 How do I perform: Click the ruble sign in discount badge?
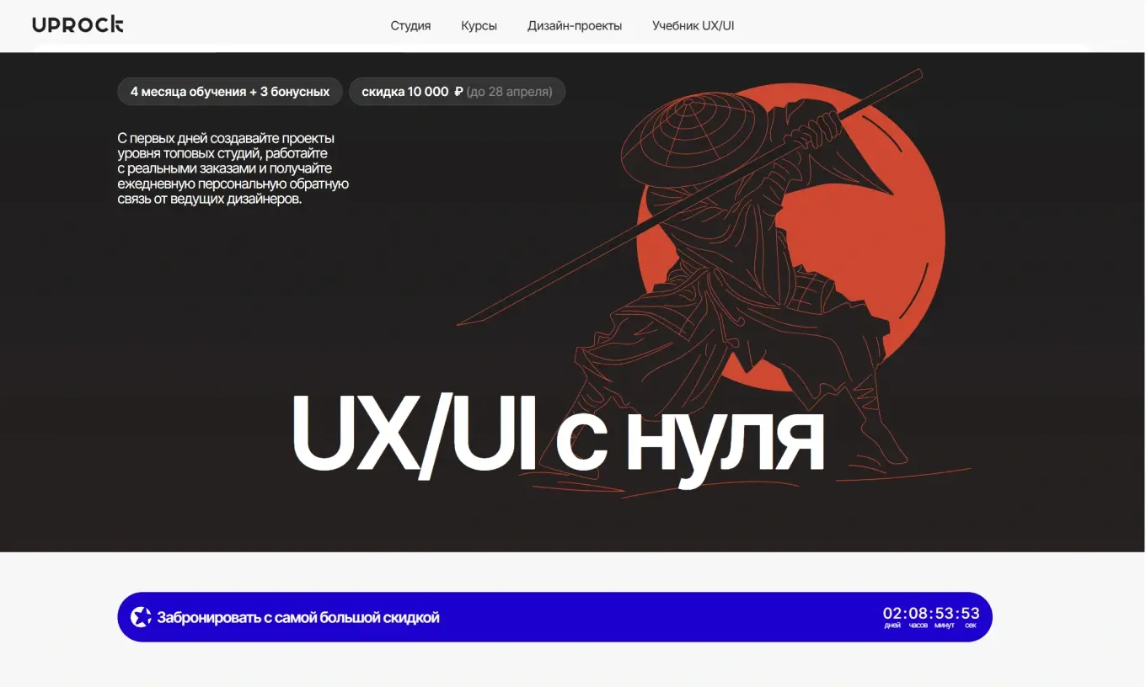pyautogui.click(x=458, y=92)
